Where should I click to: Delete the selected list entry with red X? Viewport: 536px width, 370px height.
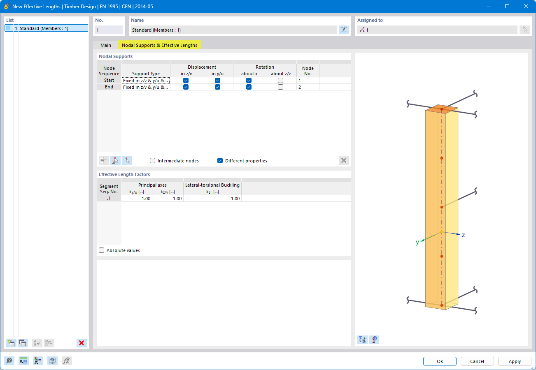(81, 342)
